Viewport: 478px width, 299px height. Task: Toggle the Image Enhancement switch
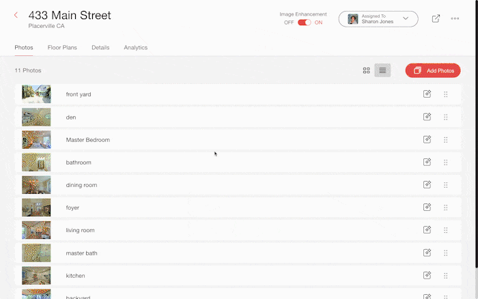(x=304, y=23)
